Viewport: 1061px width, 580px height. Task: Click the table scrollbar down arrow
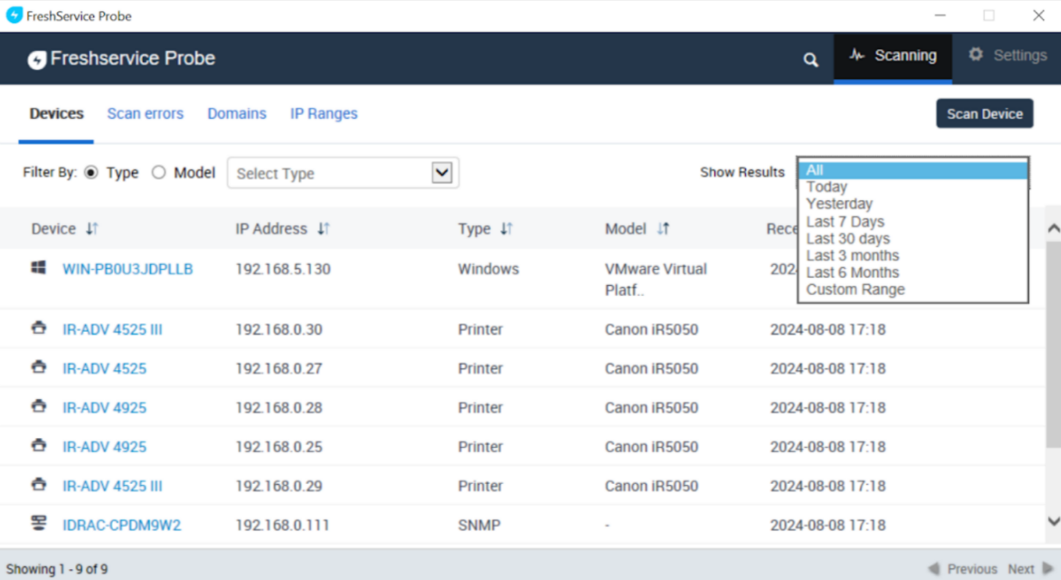(1054, 521)
